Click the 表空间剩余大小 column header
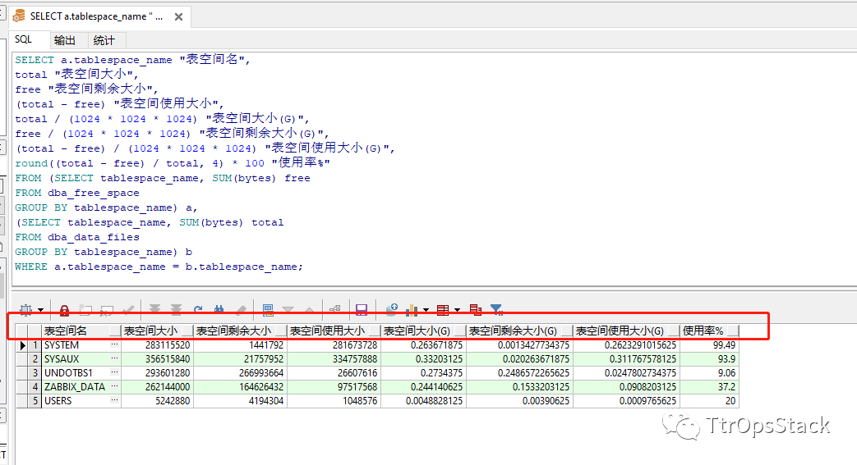857x465 pixels. (240, 331)
